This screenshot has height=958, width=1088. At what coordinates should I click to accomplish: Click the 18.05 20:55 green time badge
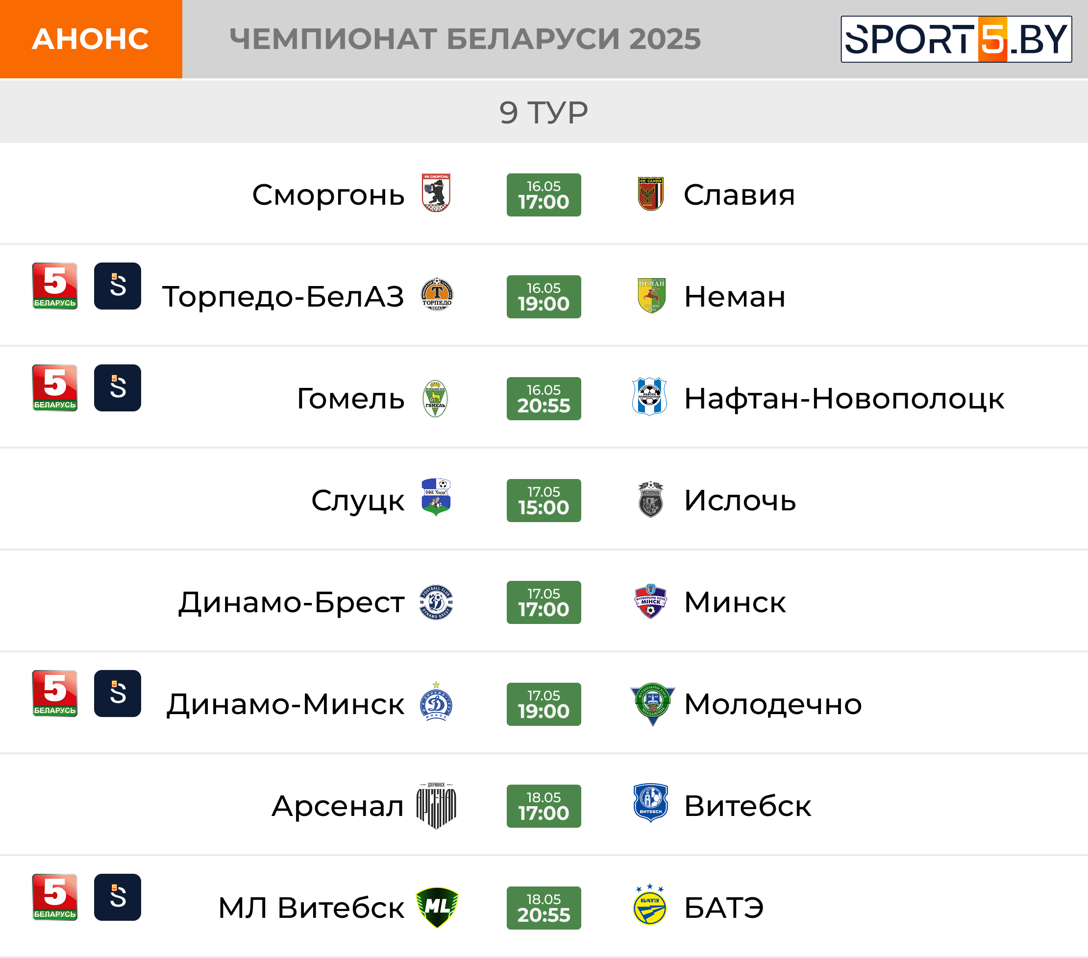coord(544,908)
